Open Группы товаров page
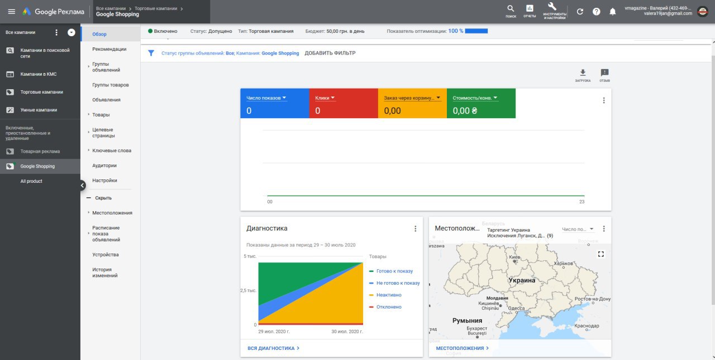This screenshot has width=715, height=360. tap(111, 85)
